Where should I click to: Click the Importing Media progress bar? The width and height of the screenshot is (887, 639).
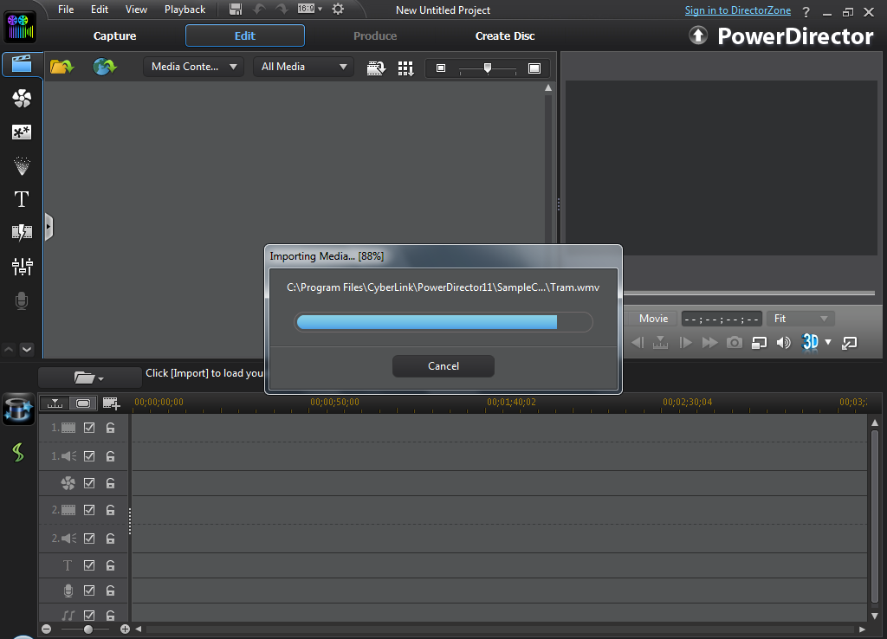click(x=443, y=322)
